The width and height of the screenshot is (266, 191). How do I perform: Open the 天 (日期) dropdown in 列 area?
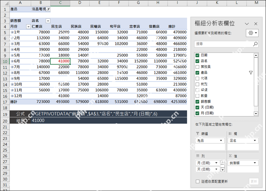point(216,169)
